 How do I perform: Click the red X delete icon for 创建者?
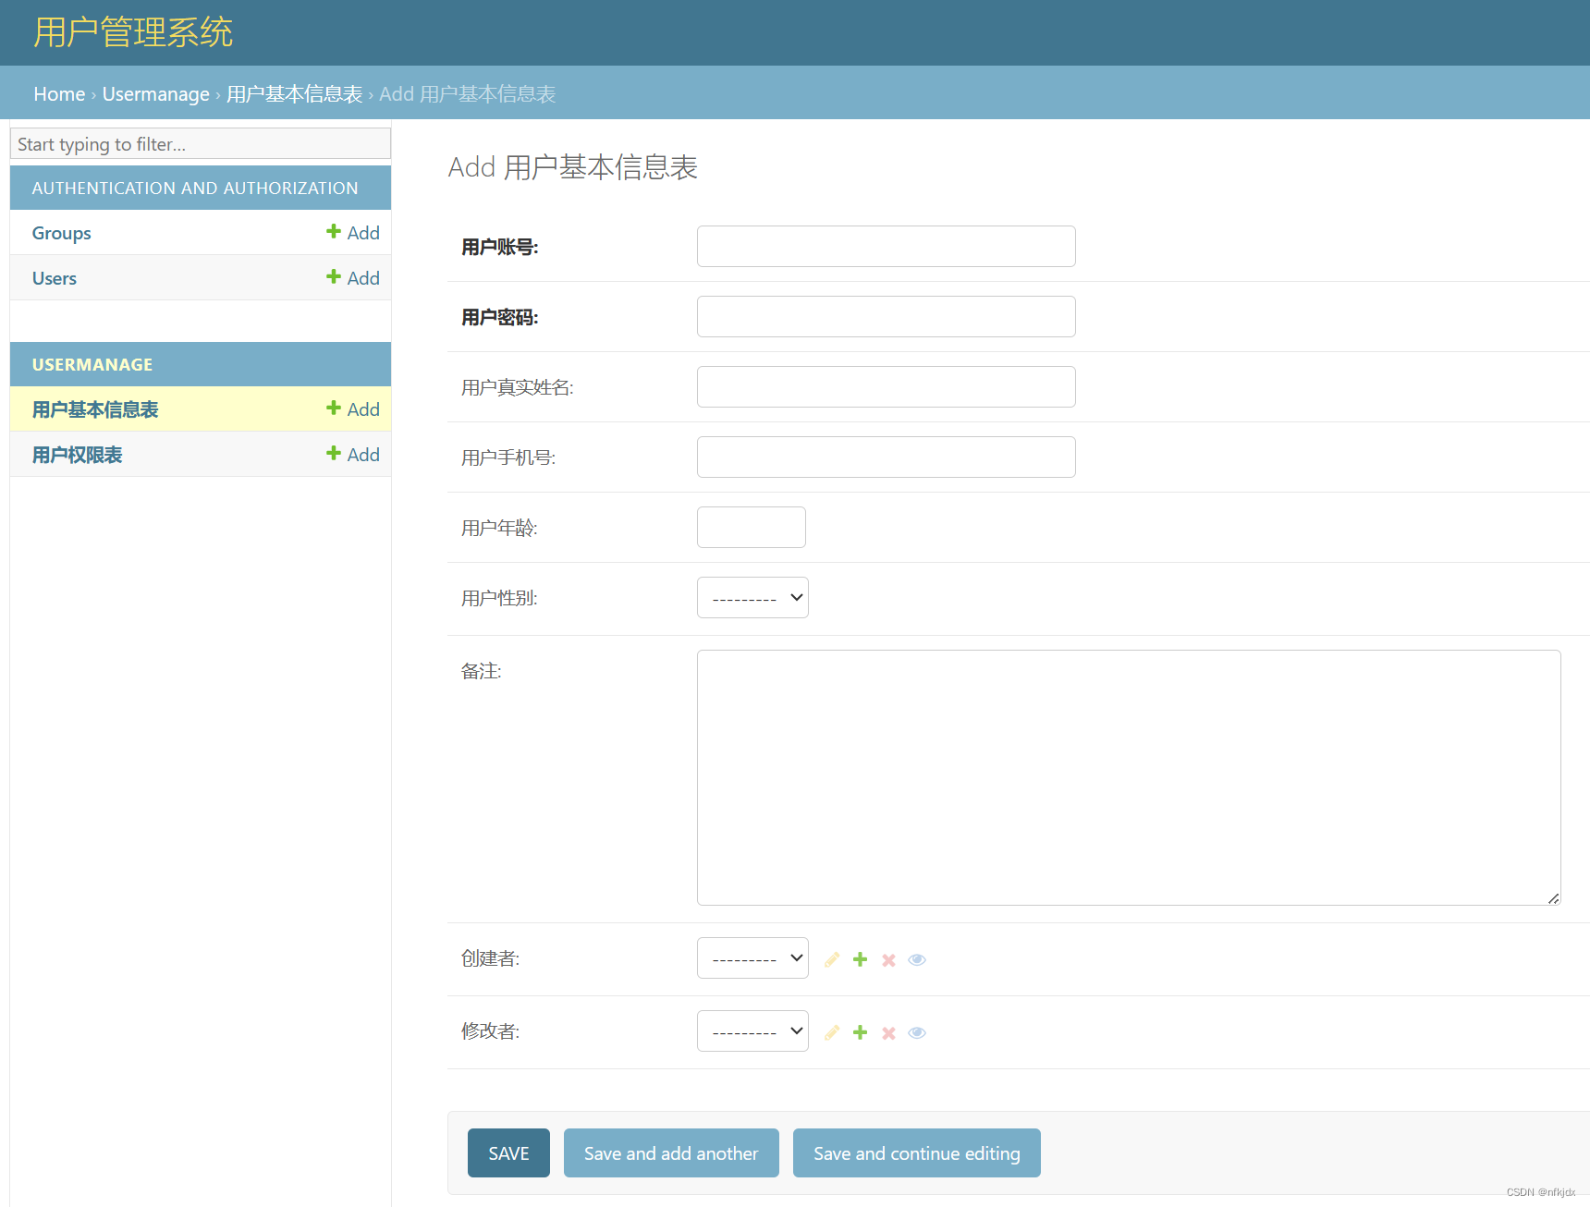[x=888, y=958]
